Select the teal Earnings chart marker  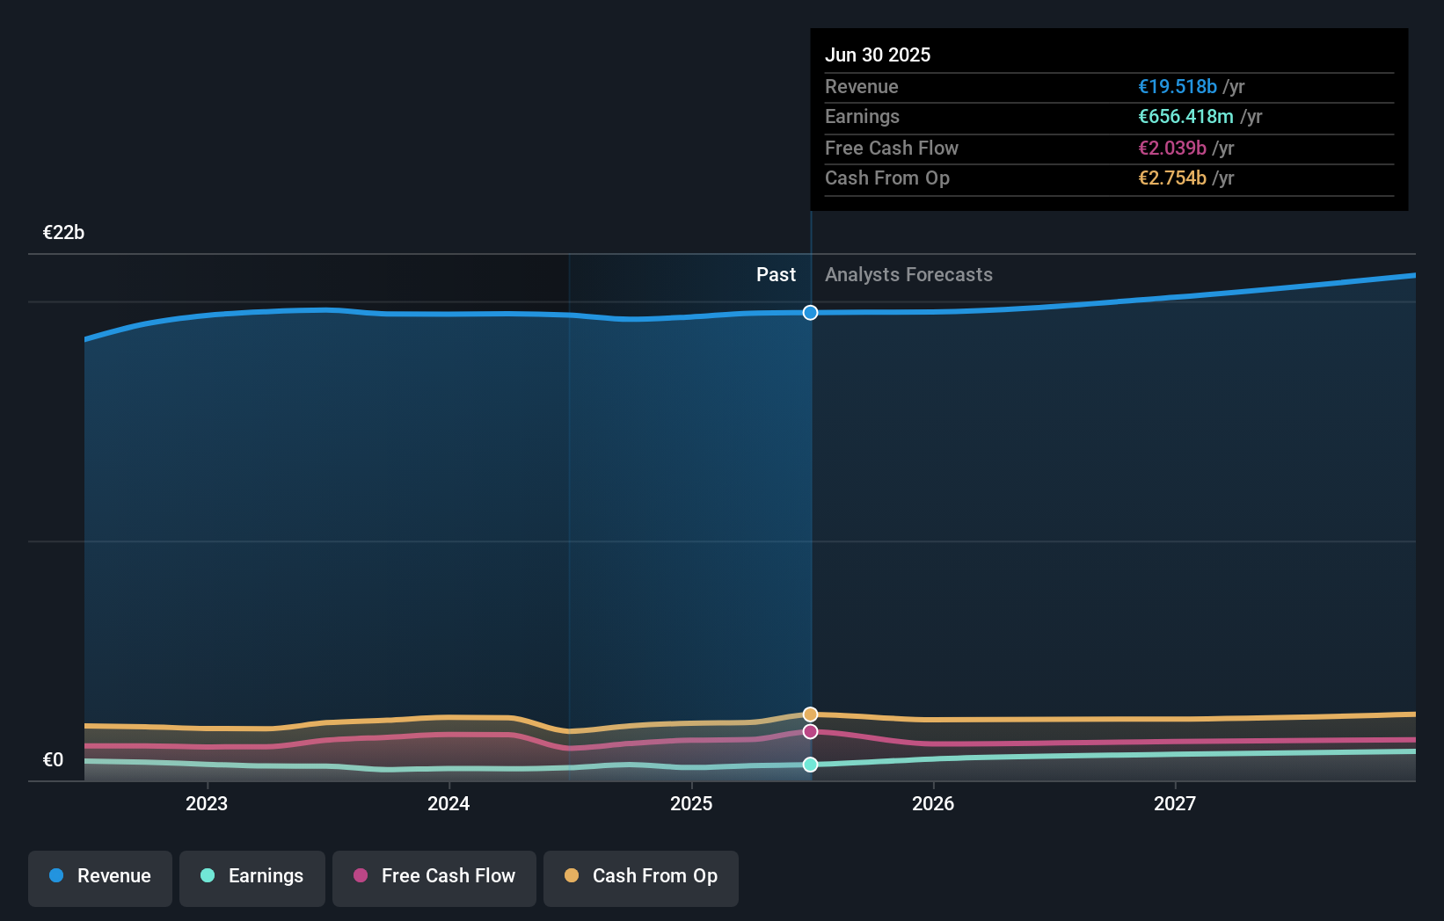pos(810,765)
